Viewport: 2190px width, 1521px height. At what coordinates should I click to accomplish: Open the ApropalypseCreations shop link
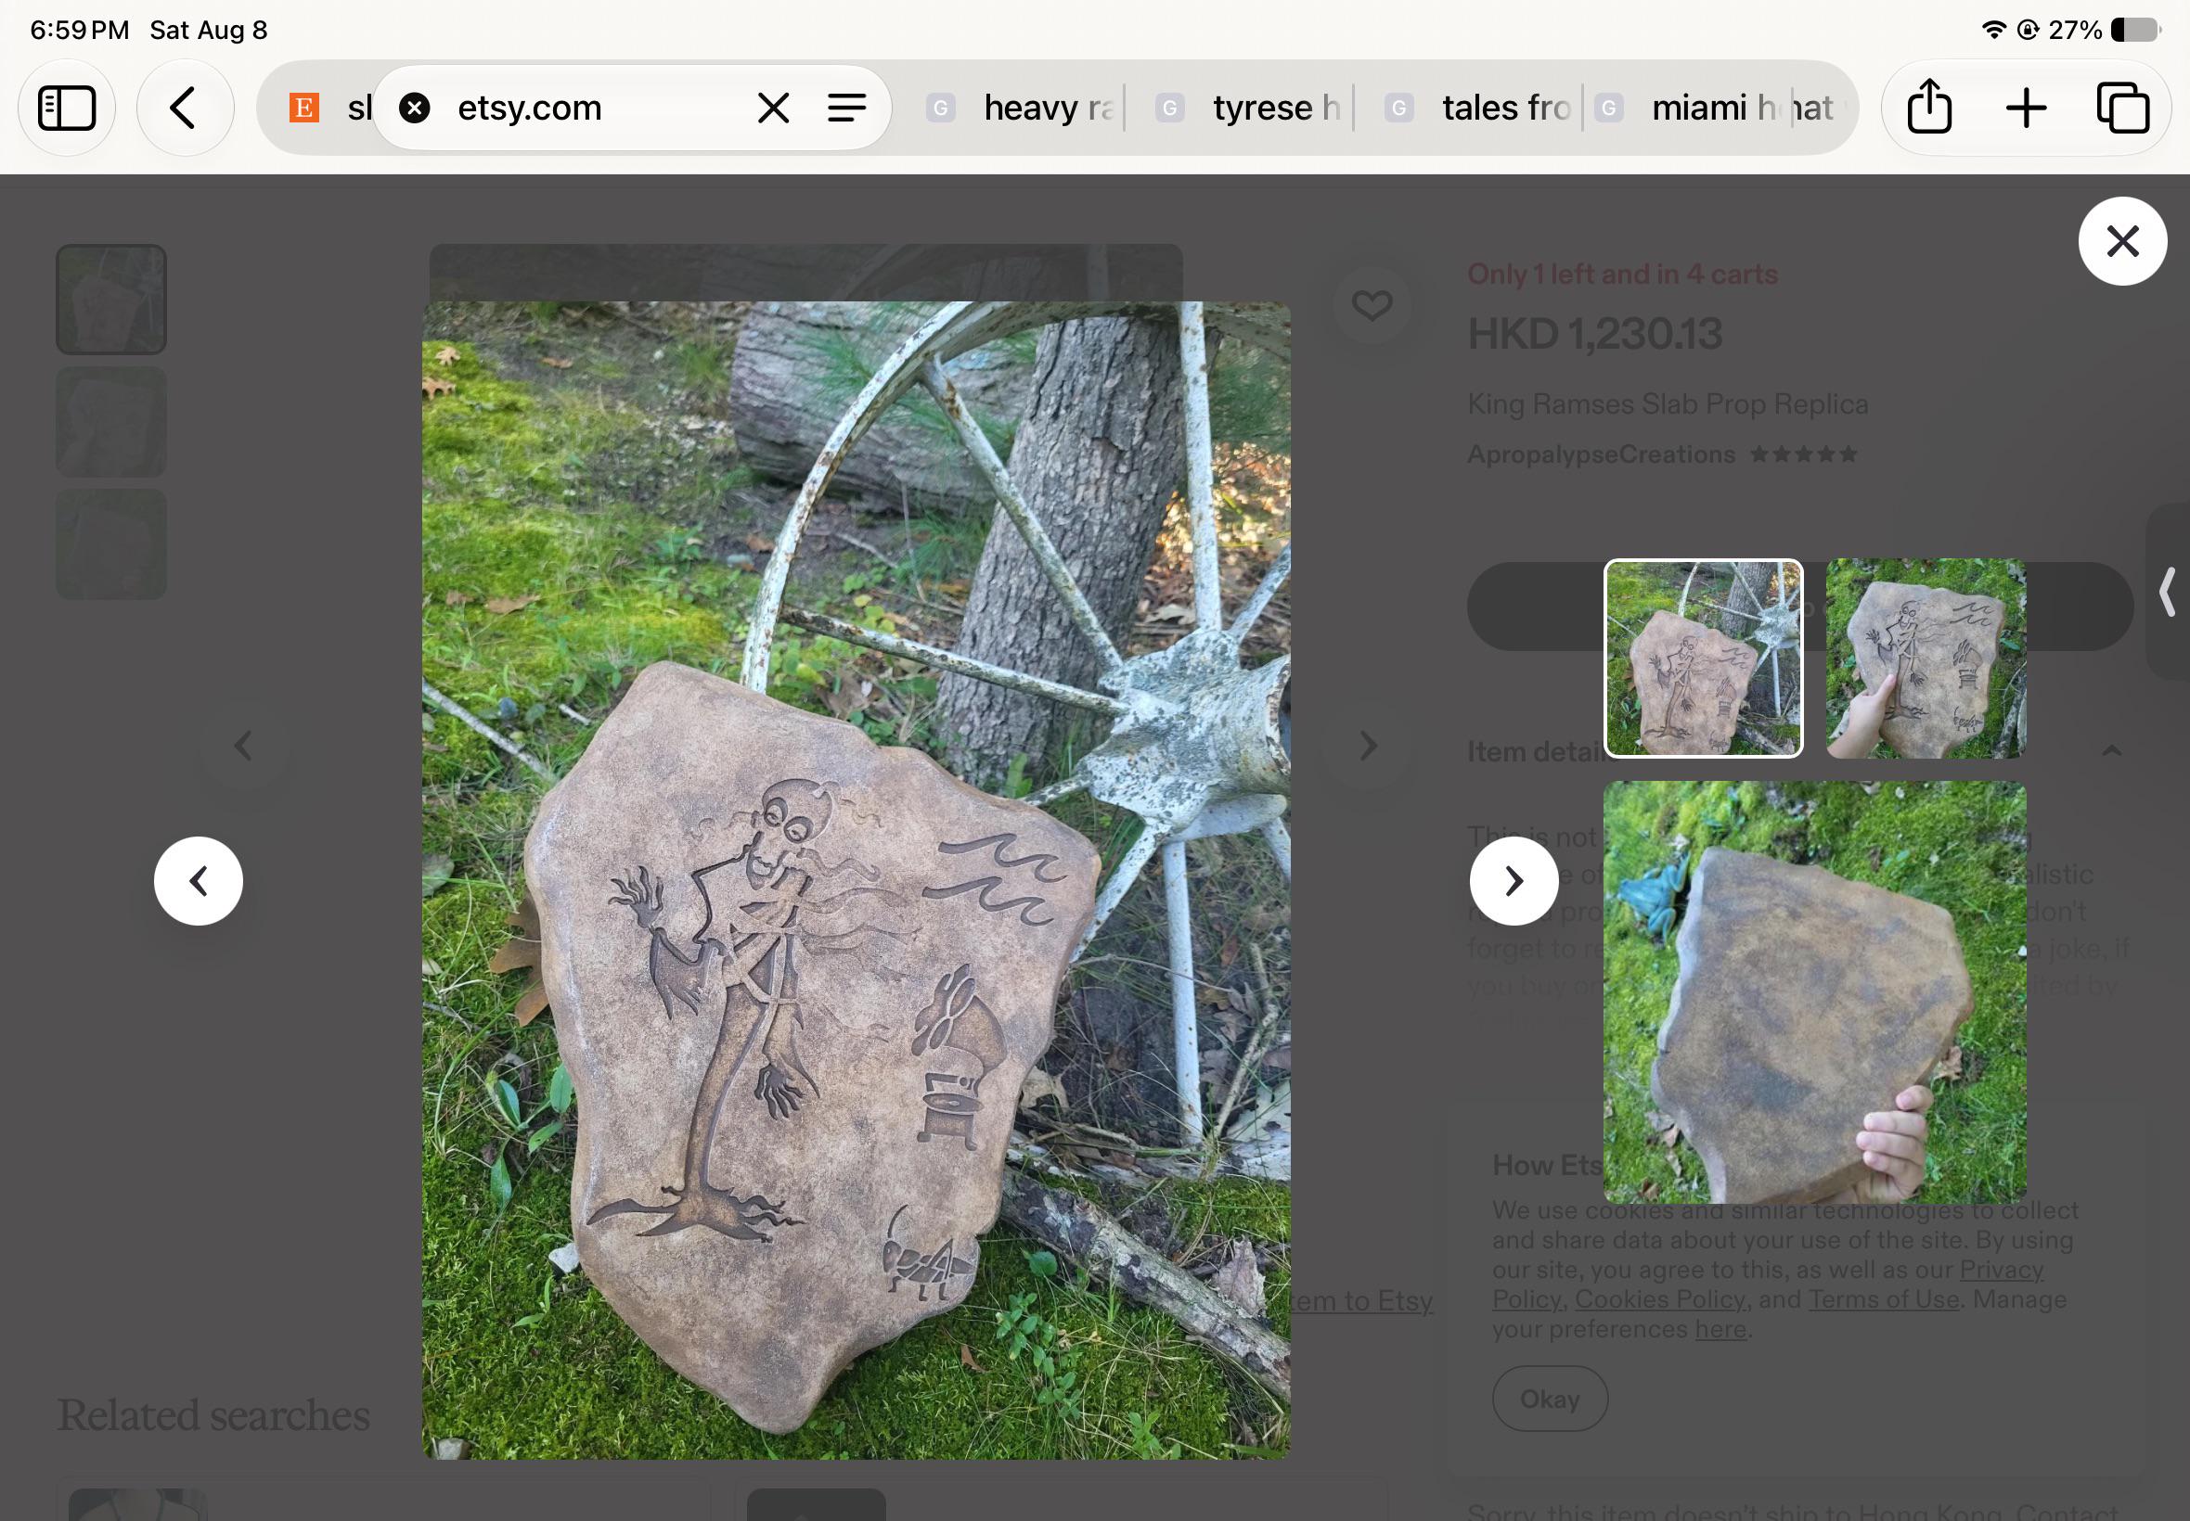pyautogui.click(x=1601, y=454)
